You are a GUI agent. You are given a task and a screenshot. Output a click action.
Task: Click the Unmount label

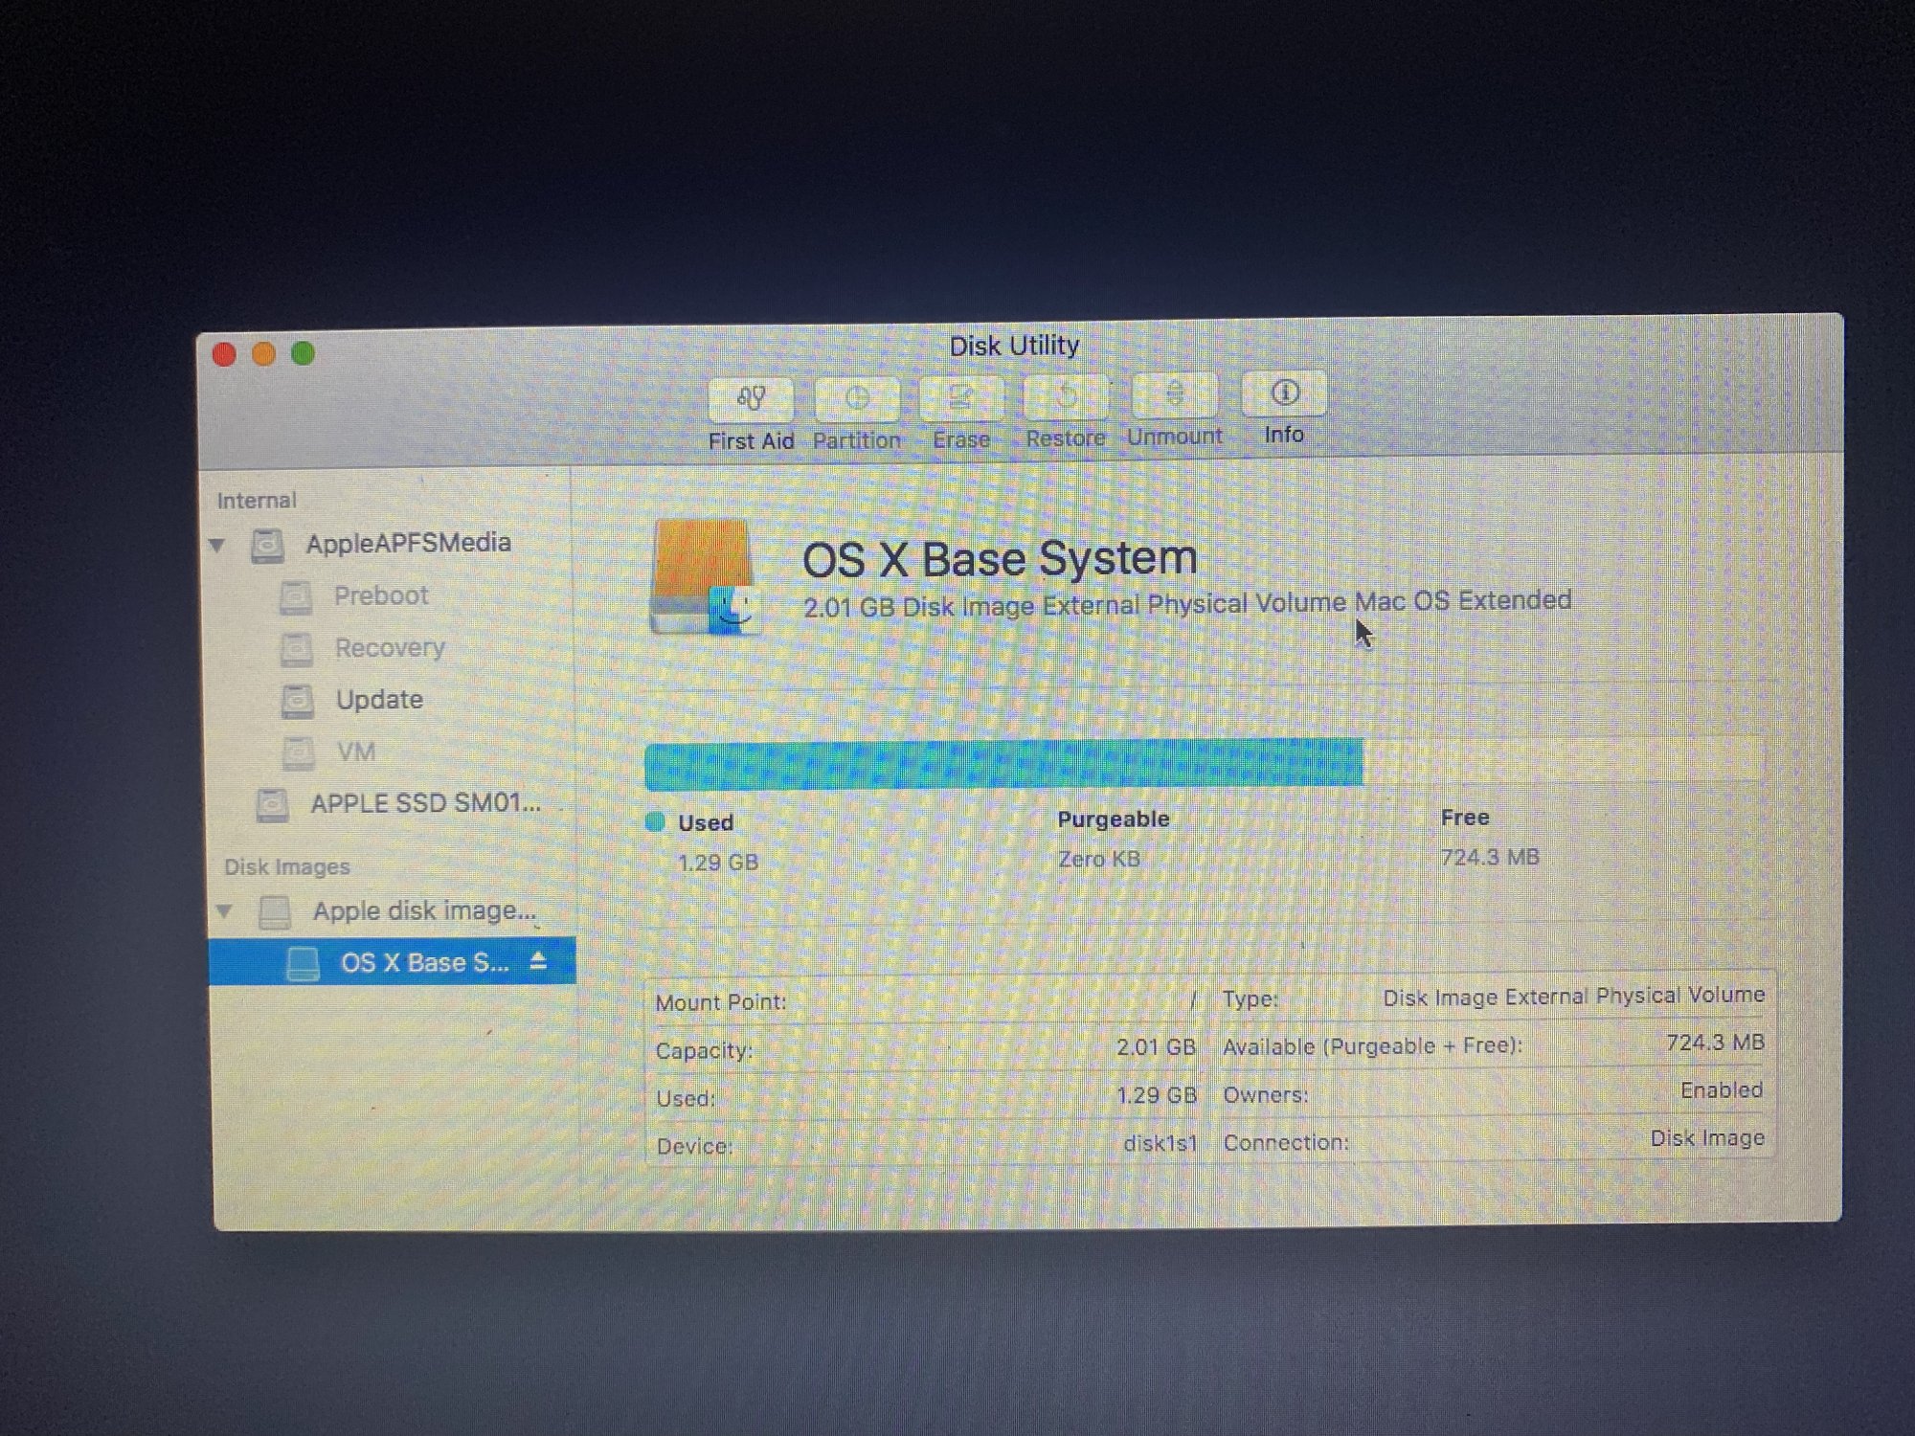[x=1175, y=437]
